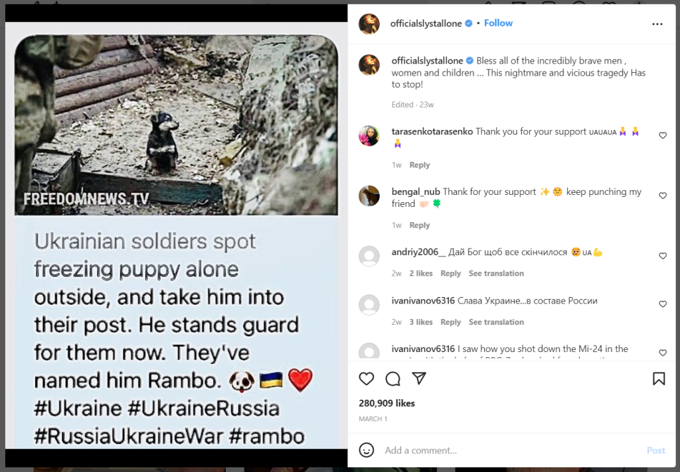Like the post with the heart icon
This screenshot has width=680, height=472.
point(367,379)
